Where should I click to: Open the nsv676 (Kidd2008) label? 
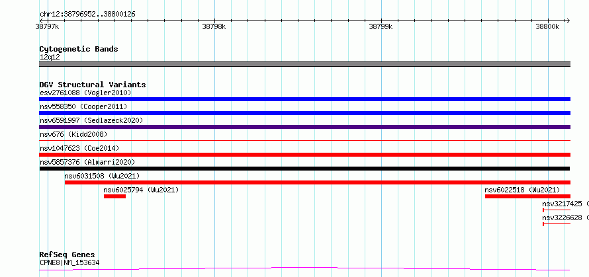pos(73,134)
